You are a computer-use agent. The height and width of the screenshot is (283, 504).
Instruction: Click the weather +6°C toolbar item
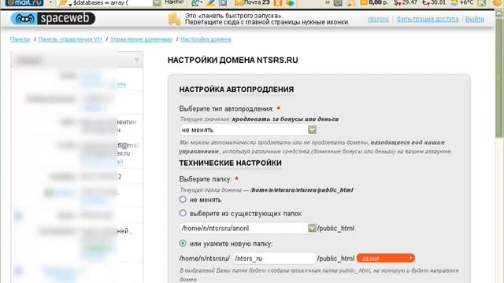tap(462, 3)
